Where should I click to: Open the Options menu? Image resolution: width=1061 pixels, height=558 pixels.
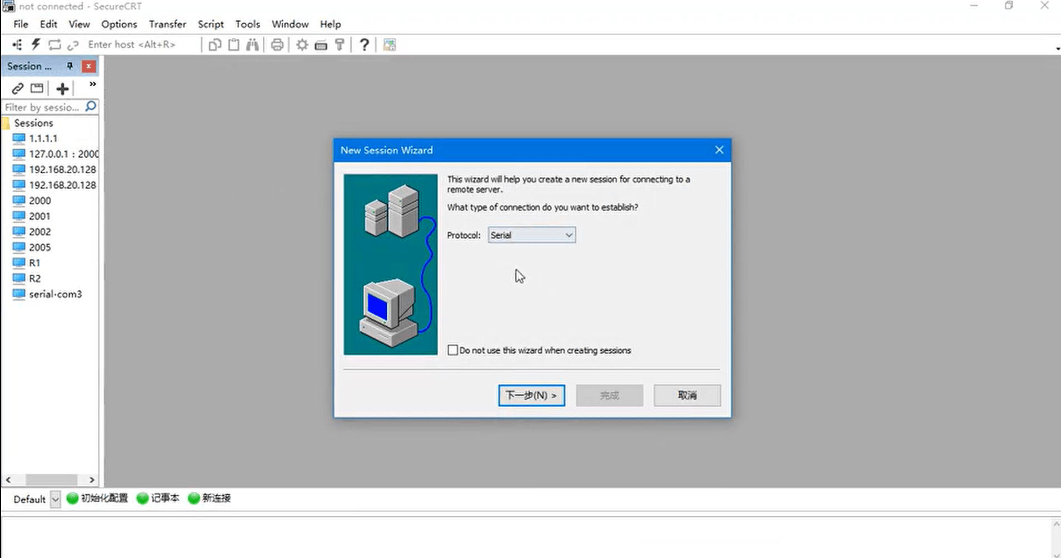click(119, 24)
